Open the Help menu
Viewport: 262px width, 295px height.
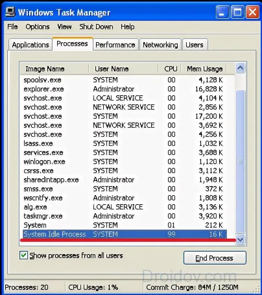coord(127,27)
